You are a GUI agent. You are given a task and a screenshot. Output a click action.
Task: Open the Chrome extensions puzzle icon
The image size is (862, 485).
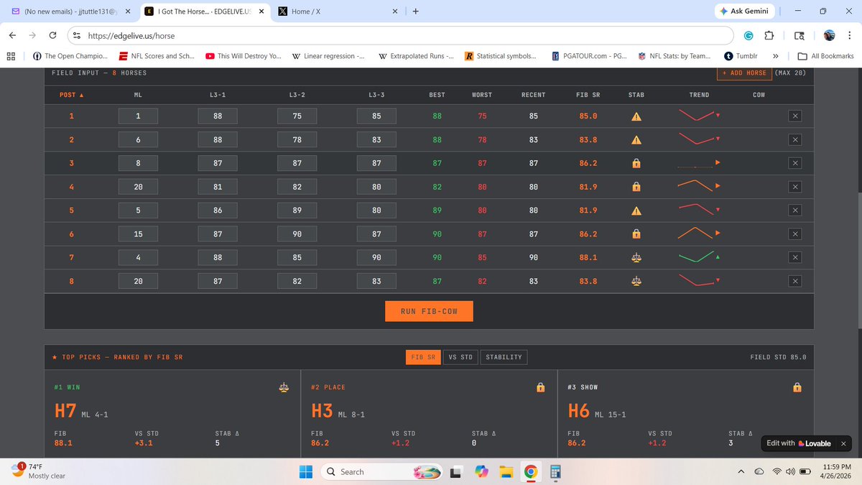(769, 34)
